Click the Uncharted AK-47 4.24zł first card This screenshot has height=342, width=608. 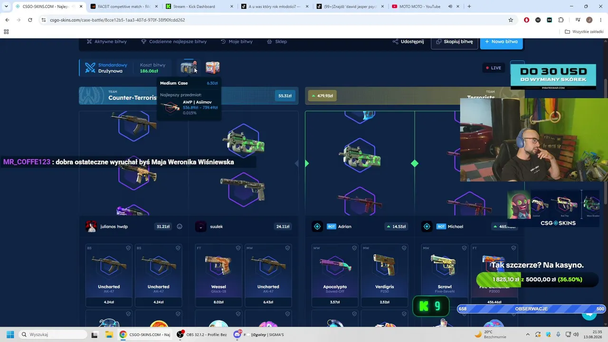pos(109,275)
